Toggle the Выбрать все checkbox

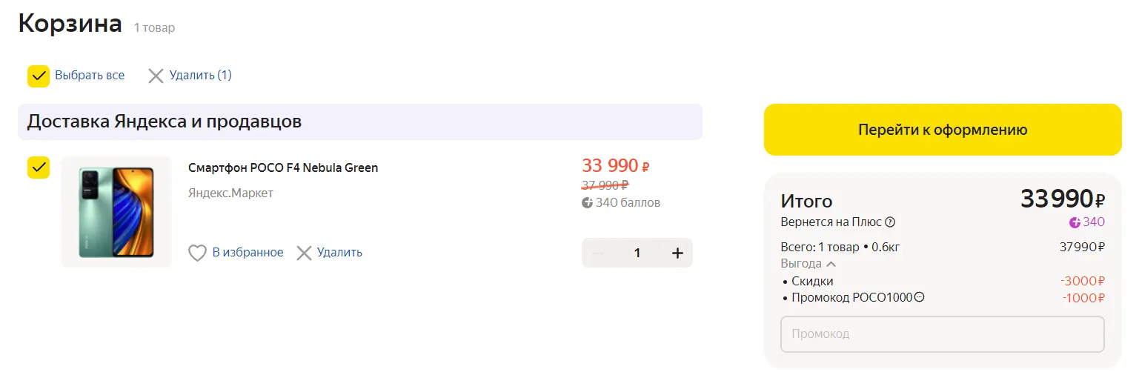(x=39, y=76)
